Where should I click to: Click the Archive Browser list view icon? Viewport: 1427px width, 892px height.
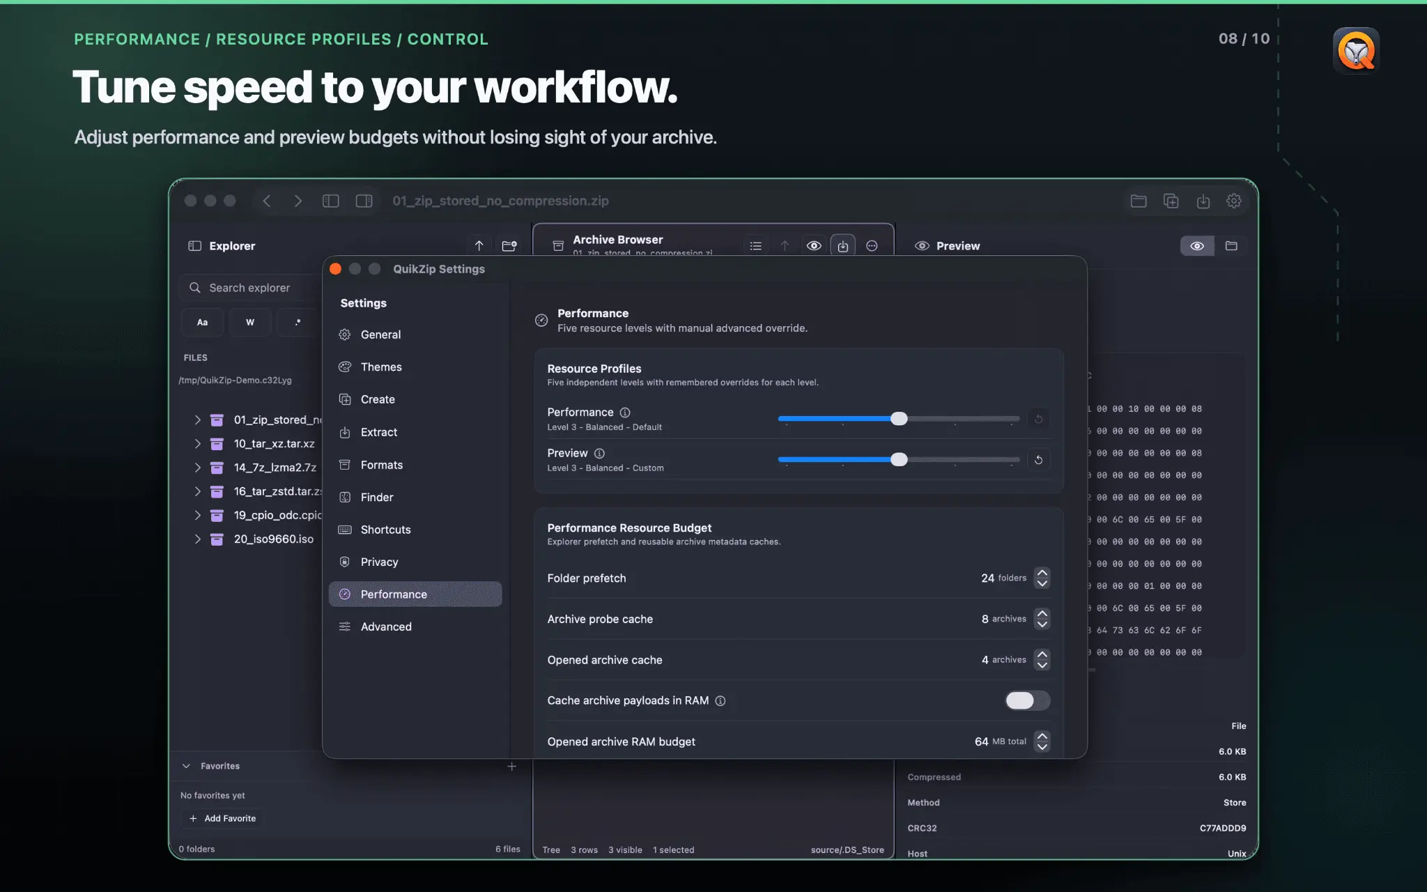tap(756, 245)
